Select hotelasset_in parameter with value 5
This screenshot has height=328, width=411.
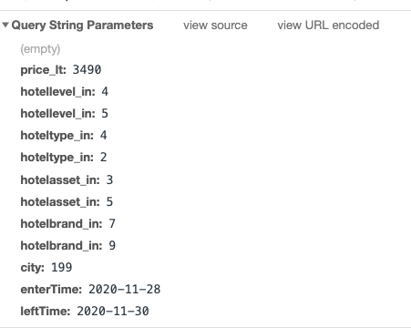pos(67,202)
